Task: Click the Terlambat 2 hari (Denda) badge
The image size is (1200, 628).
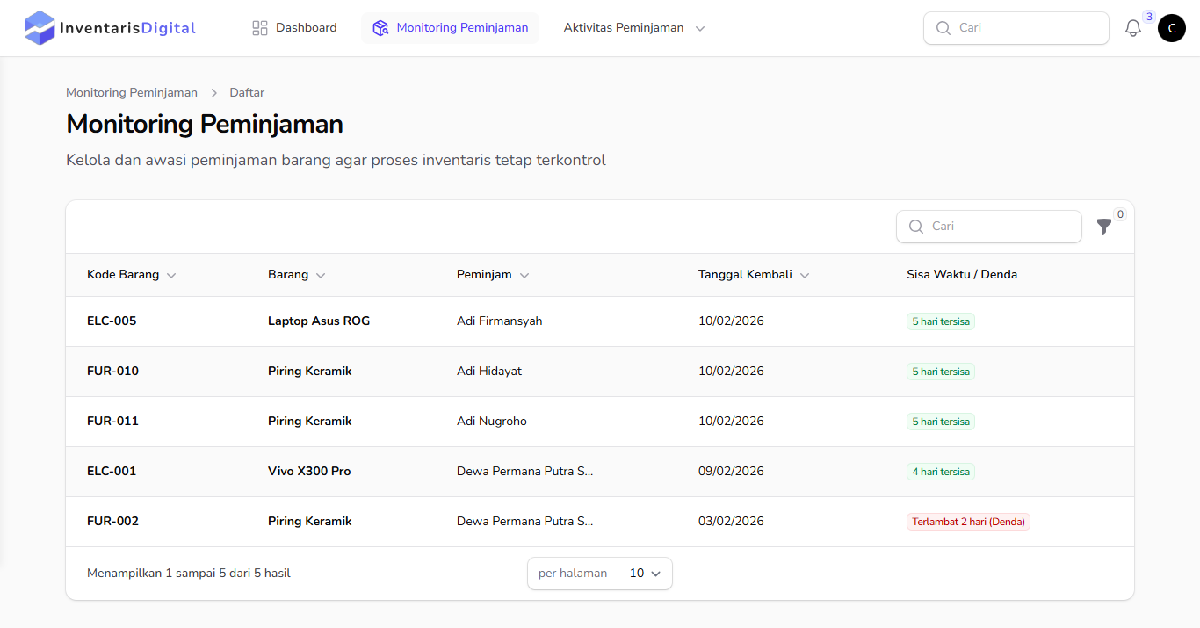Action: click(968, 522)
